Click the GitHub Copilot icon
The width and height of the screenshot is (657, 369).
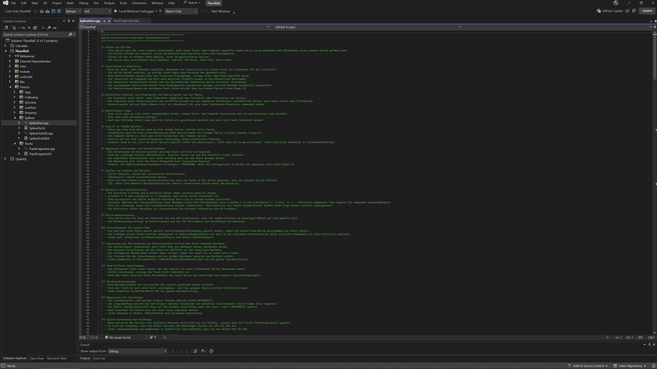pos(599,11)
